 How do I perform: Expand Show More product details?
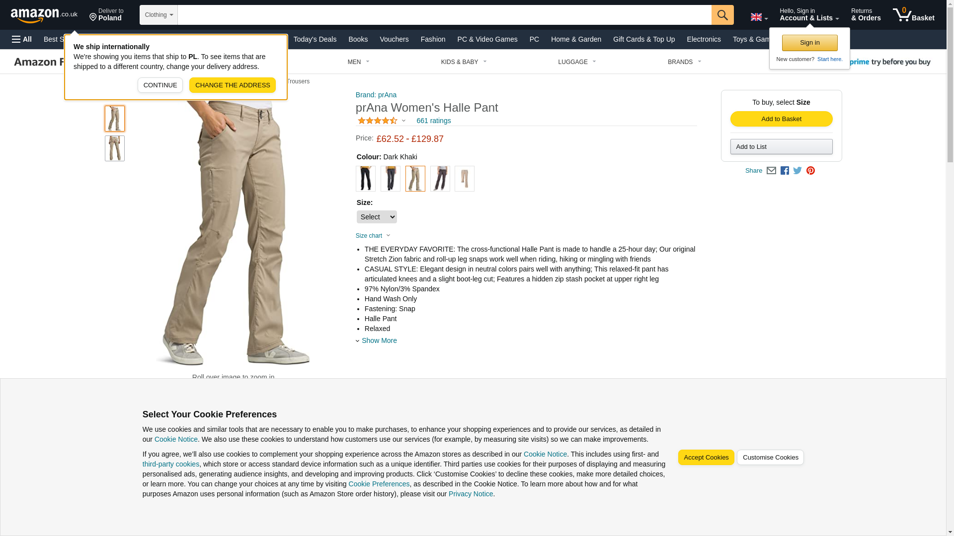point(379,340)
